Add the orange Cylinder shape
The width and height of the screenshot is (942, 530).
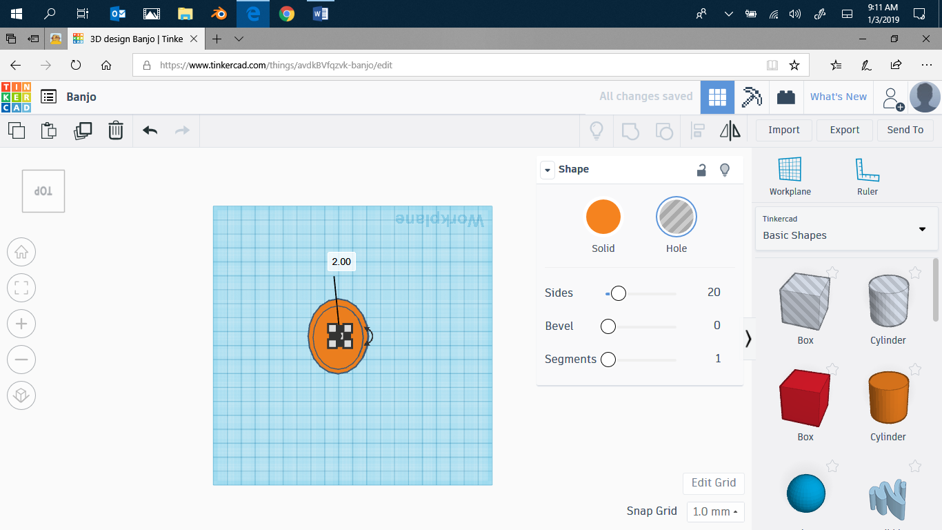(x=888, y=397)
